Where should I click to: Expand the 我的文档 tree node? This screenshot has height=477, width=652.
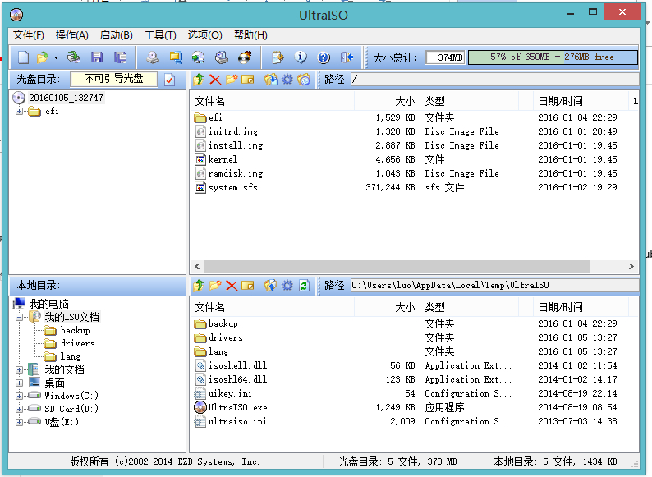click(19, 369)
